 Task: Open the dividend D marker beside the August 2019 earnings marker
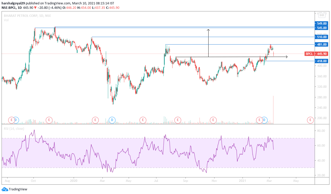tap(16, 120)
